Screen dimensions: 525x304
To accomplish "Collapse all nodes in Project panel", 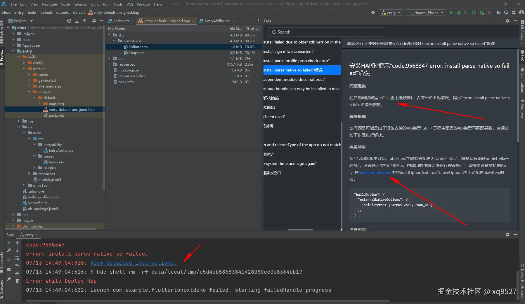I will 84,21.
